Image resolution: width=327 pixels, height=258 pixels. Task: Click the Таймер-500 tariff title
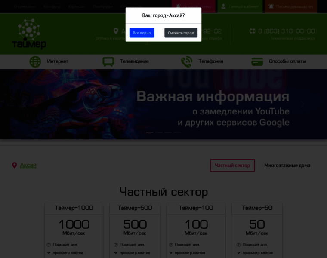pos(135,208)
